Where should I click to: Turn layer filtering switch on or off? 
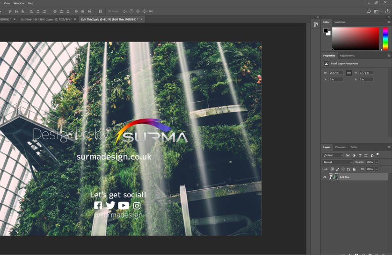coord(377,155)
